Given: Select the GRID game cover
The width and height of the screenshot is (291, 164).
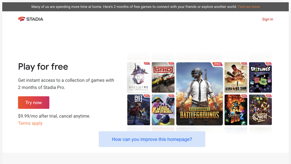Looking at the screenshot, I should [x=163, y=77].
